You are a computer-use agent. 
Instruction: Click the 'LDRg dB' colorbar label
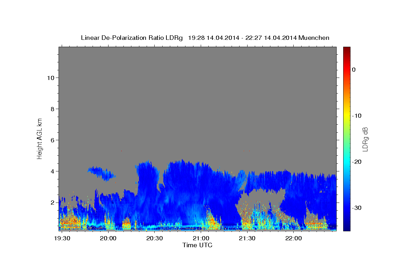tap(365, 139)
